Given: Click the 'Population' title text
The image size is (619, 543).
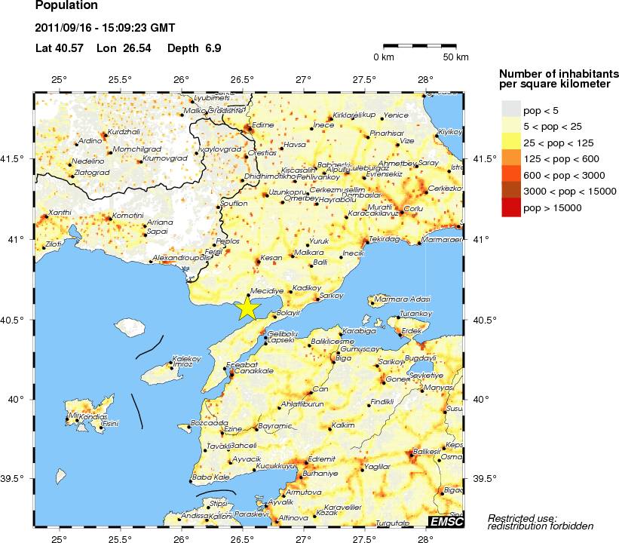Looking at the screenshot, I should [x=66, y=6].
